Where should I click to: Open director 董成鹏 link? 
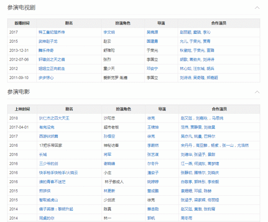[x=153, y=191]
